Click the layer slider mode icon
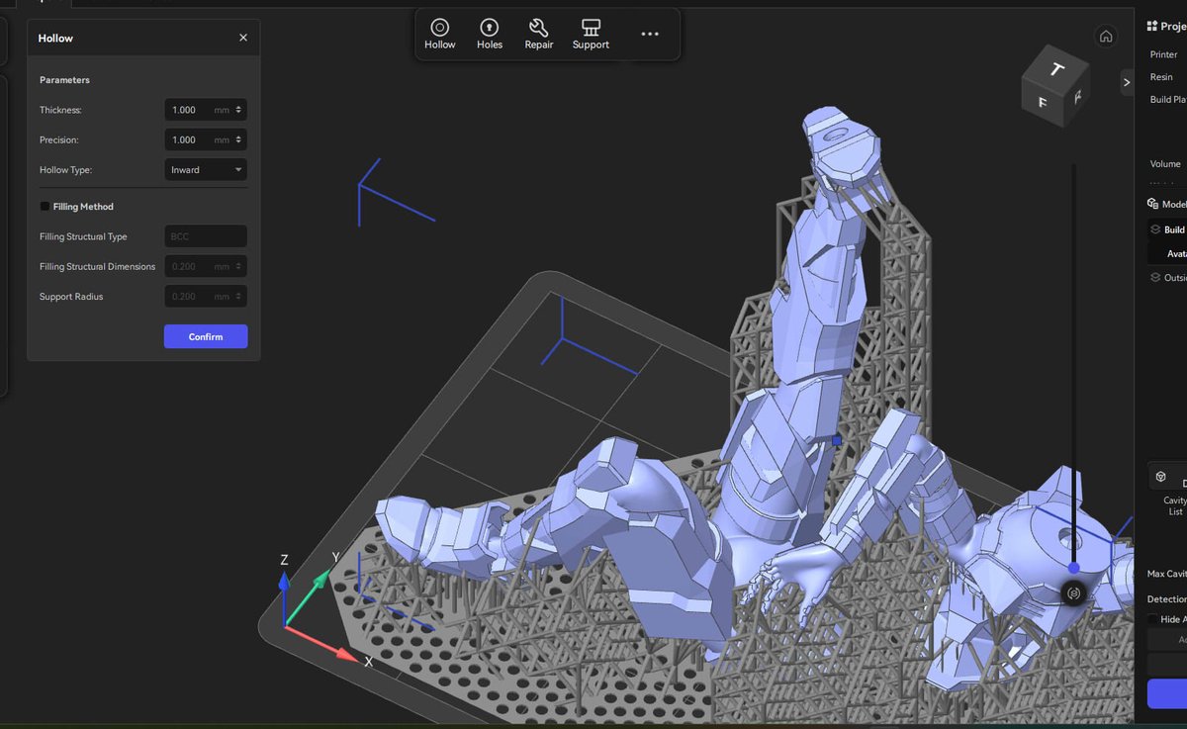1187x729 pixels. [x=1074, y=593]
